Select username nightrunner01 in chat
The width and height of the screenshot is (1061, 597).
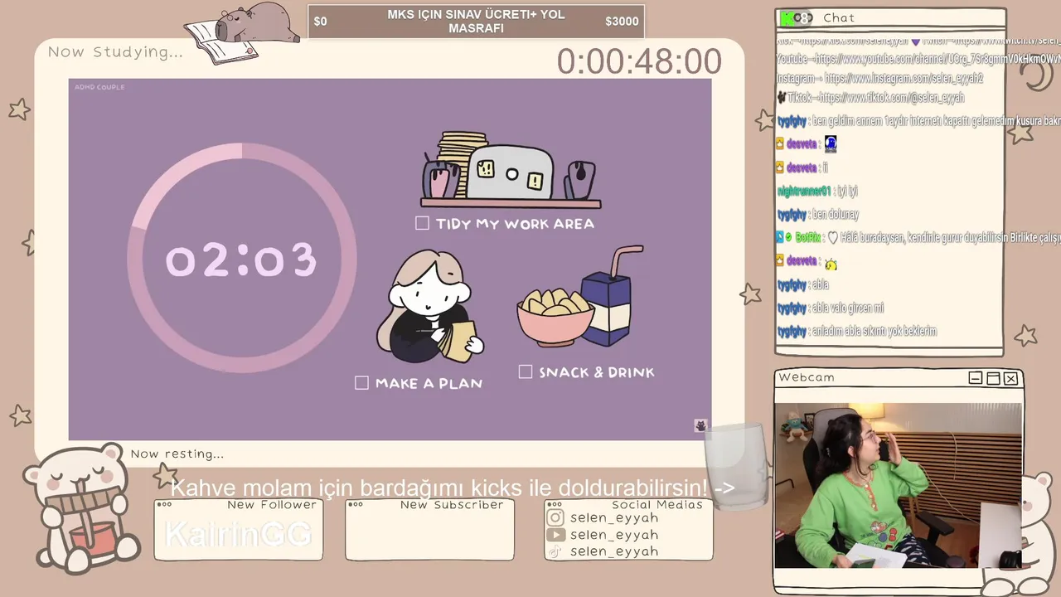click(x=803, y=191)
